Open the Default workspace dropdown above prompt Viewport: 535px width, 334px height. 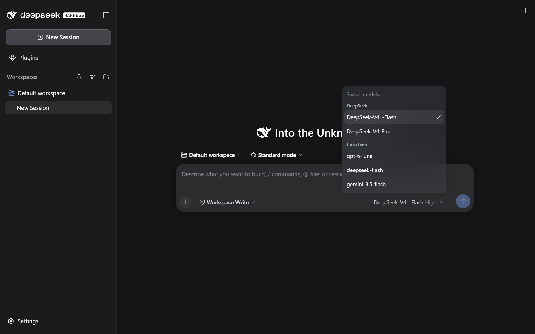coord(211,155)
